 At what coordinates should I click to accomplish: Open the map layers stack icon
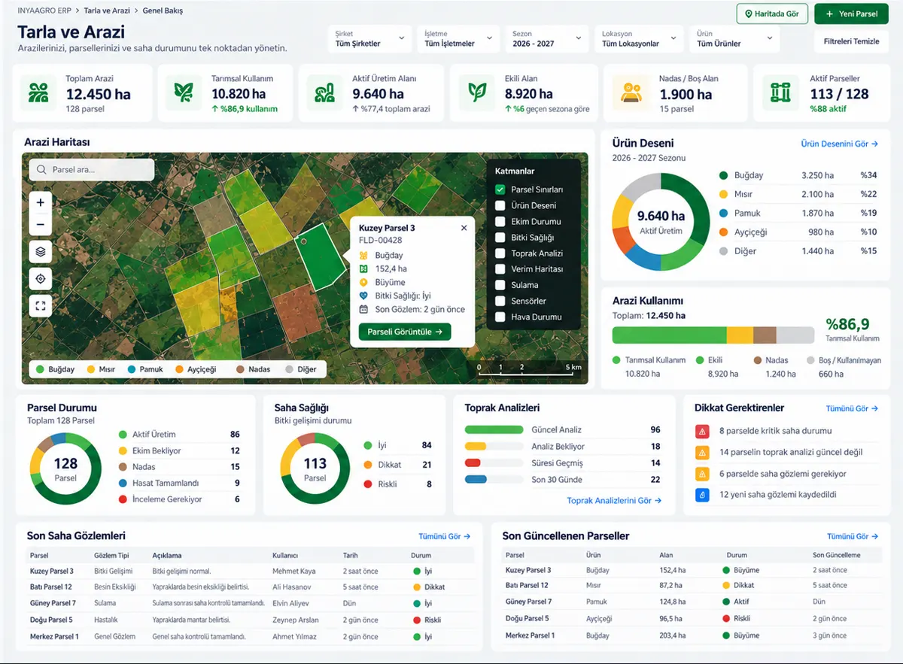(41, 252)
